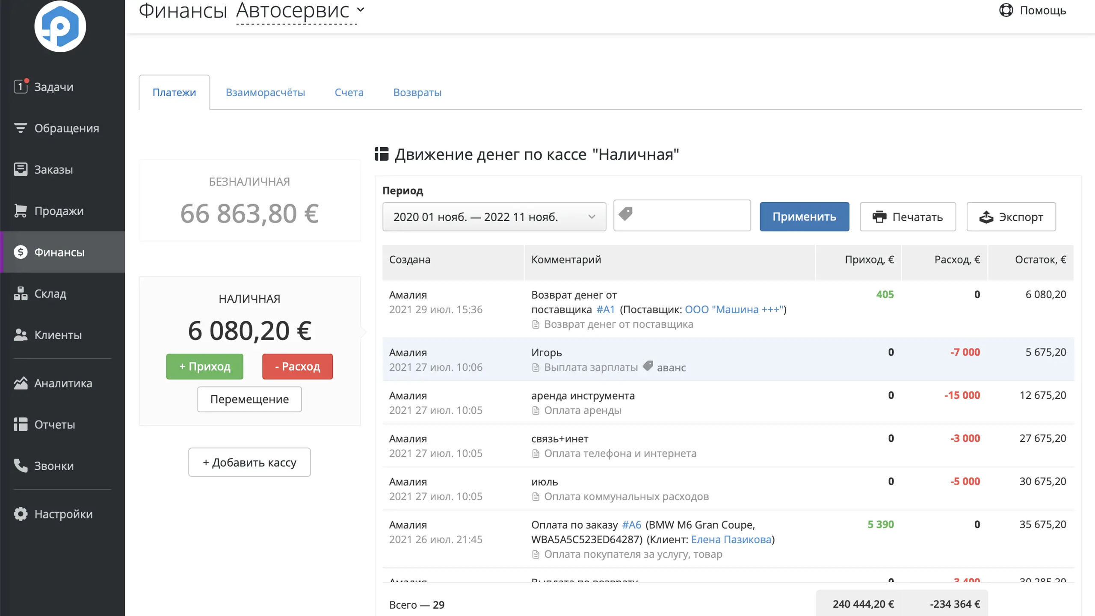Click the Склад warehouse boxes icon
This screenshot has width=1095, height=616.
21,293
